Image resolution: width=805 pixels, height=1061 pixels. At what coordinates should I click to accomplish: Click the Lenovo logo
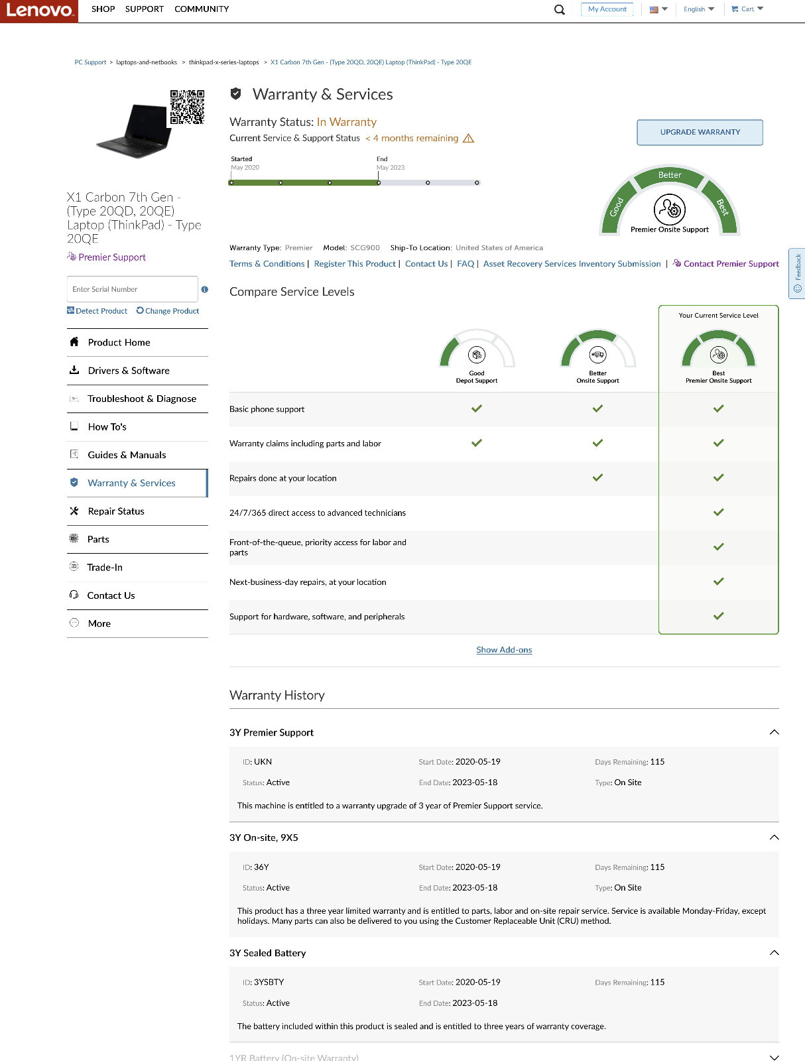[x=38, y=11]
